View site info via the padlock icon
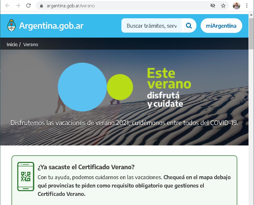This screenshot has width=254, height=205. tap(41, 6)
